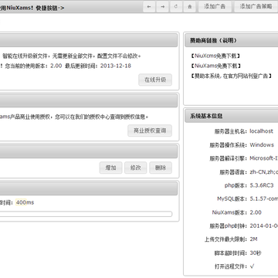Click the 删除 delete button
Screen dimensions: 278x278
[x=161, y=168]
